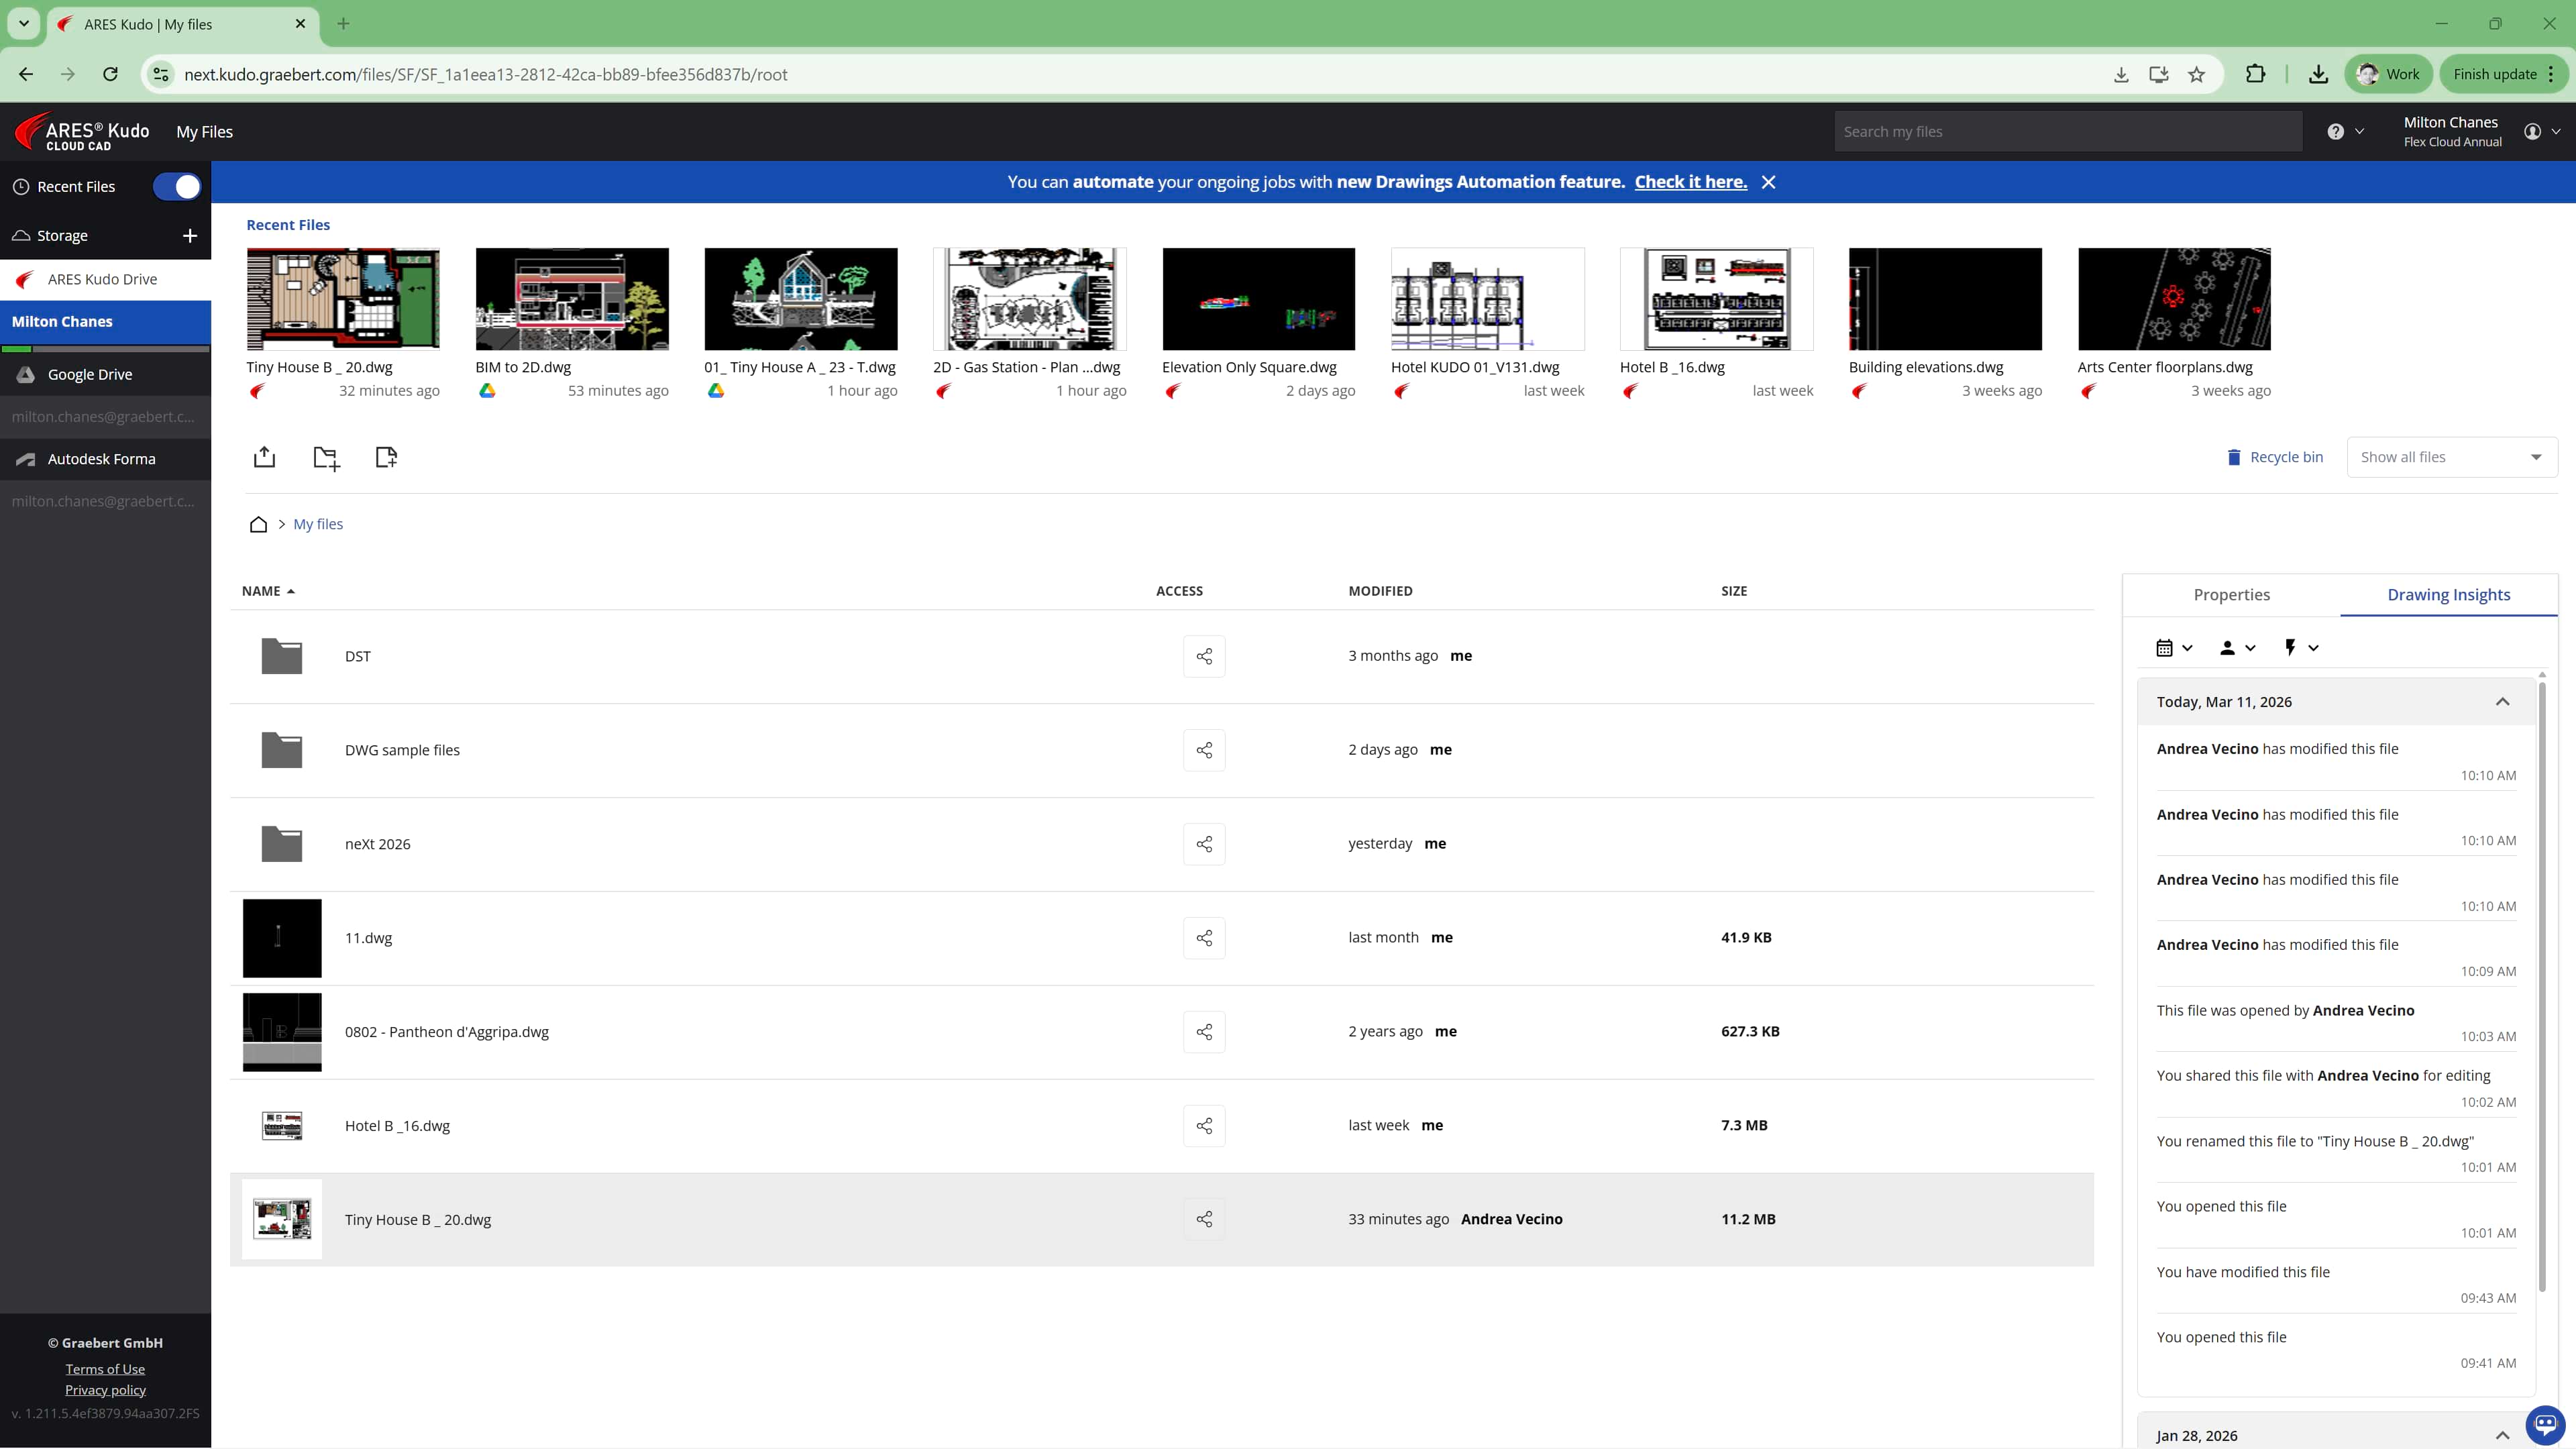Open BIM to 2D.dwg recent thumbnail

tap(572, 299)
